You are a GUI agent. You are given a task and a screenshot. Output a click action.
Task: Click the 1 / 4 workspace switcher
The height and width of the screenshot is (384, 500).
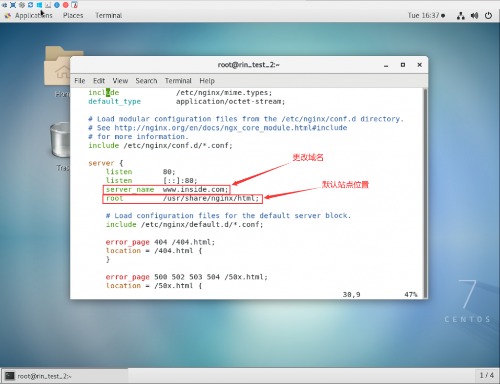pos(486,375)
